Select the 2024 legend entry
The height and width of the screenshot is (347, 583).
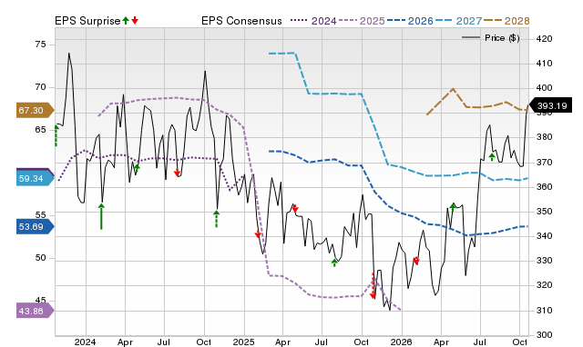click(313, 21)
